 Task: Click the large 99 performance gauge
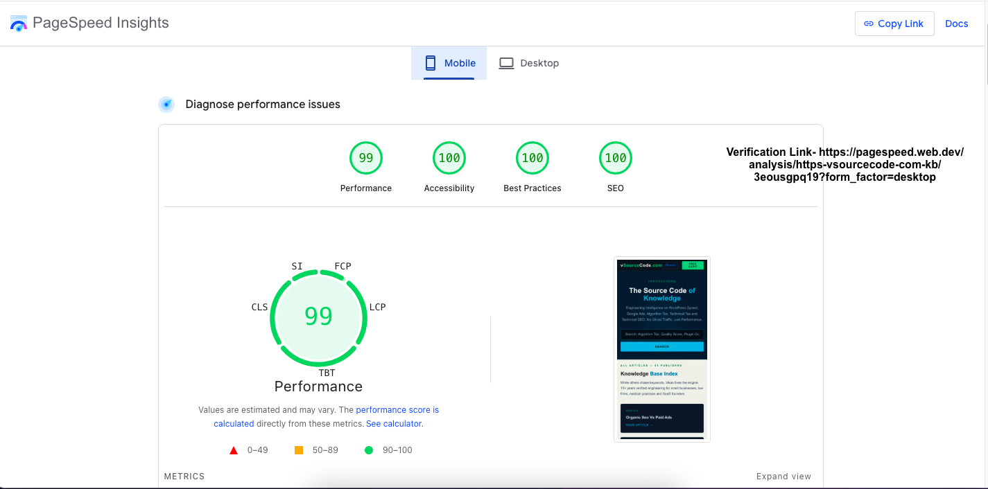(x=318, y=317)
